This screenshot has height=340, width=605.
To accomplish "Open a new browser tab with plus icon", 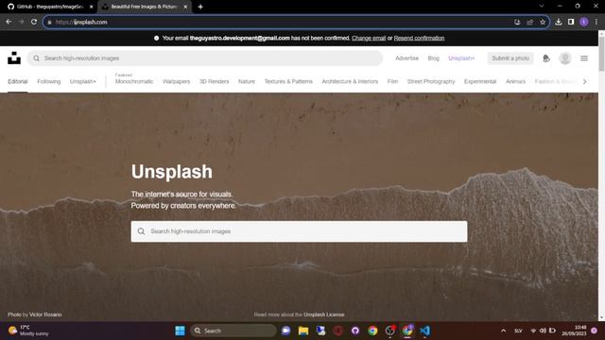I will click(200, 7).
